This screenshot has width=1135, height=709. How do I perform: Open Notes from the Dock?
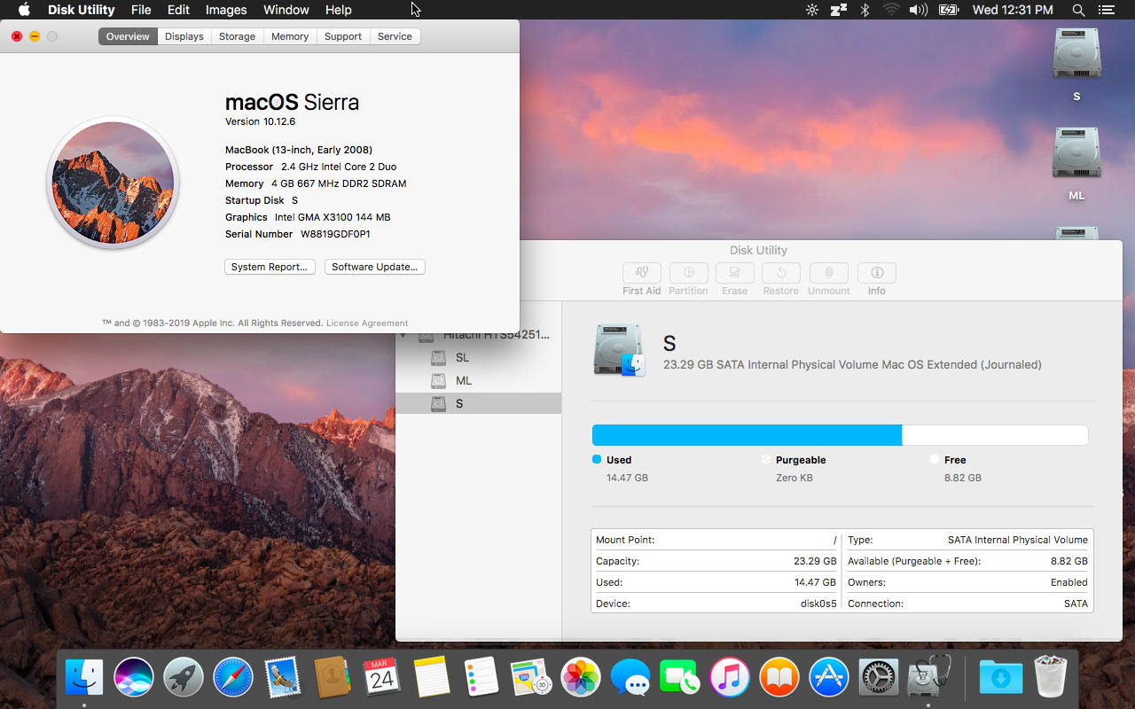pos(432,677)
